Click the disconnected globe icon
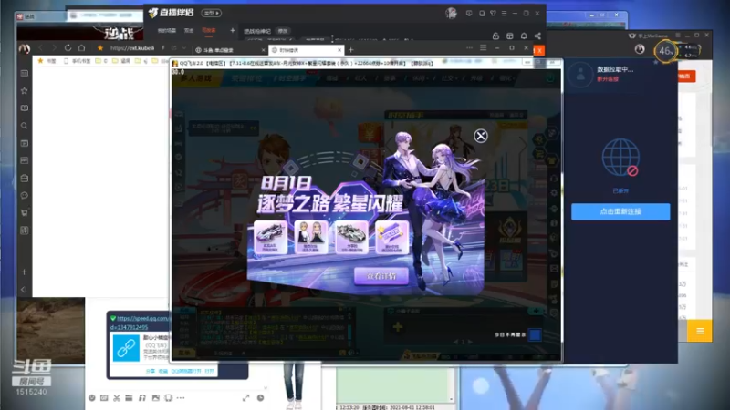 click(620, 157)
